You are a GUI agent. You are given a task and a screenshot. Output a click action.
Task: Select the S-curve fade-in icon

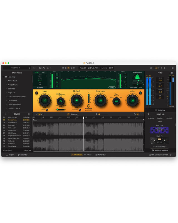[x=42, y=114]
